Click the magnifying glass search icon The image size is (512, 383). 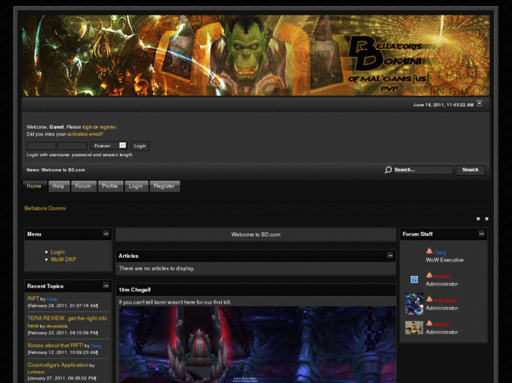point(388,170)
